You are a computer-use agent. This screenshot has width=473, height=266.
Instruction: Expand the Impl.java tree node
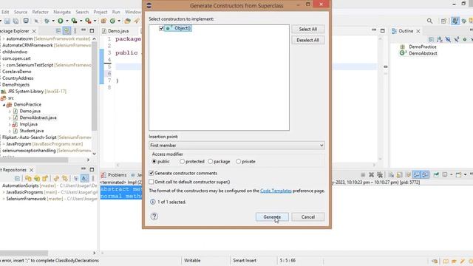[x=10, y=124]
